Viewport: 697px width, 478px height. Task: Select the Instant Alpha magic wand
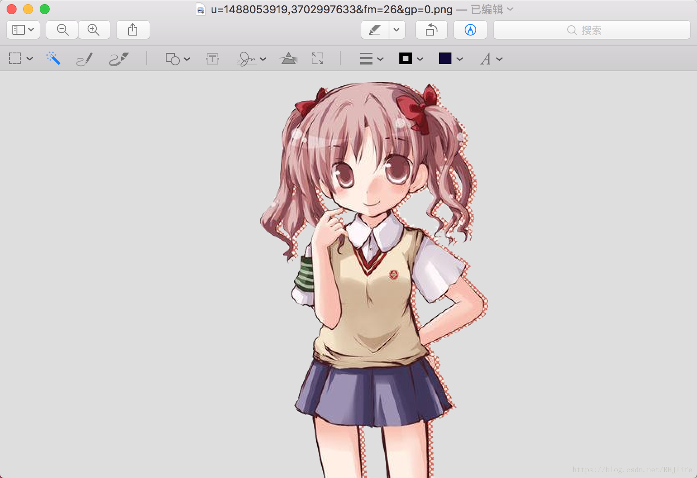click(x=53, y=58)
